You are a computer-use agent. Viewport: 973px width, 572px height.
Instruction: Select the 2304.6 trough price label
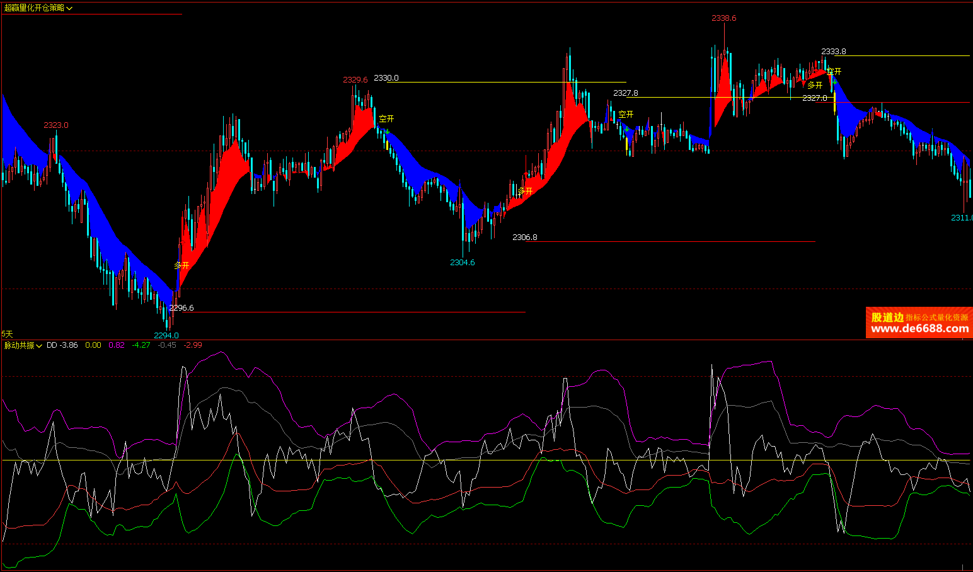tap(463, 262)
